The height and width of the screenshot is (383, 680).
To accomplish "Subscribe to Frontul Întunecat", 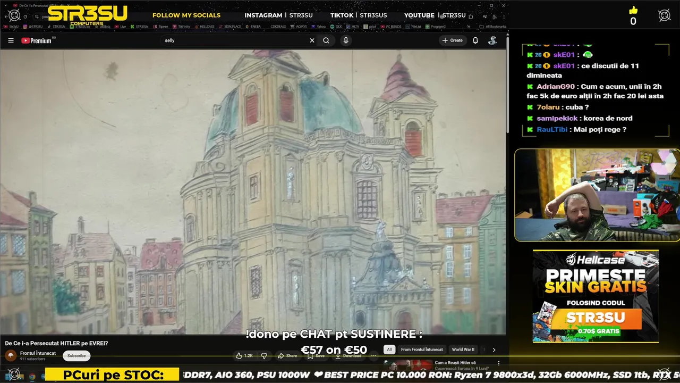I will (76, 356).
